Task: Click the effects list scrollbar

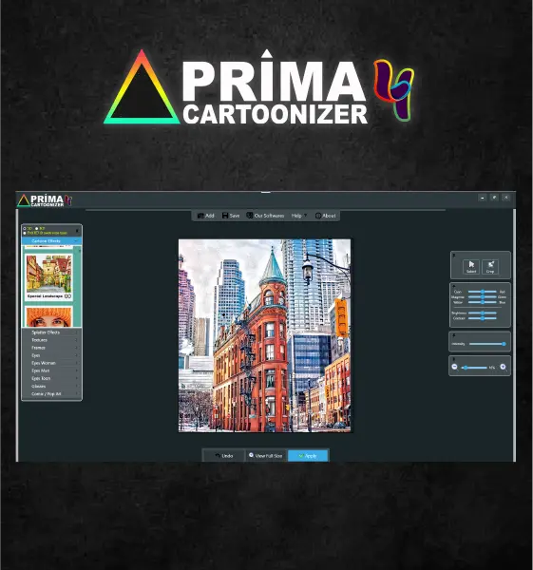Action: [80, 287]
